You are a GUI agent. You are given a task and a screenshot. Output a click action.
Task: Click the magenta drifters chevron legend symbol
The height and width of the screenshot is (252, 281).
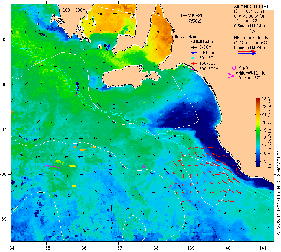(231, 76)
